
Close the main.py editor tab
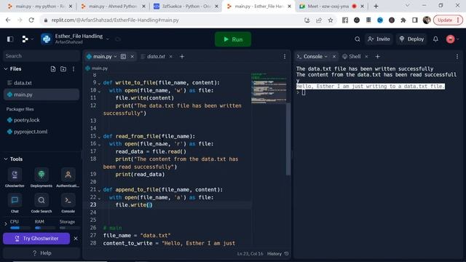133,57
